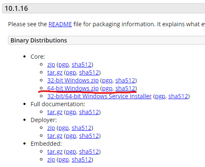The image size is (205, 167).
Task: Open Core zip pgp signature
Action: pyautogui.click(x=64, y=65)
